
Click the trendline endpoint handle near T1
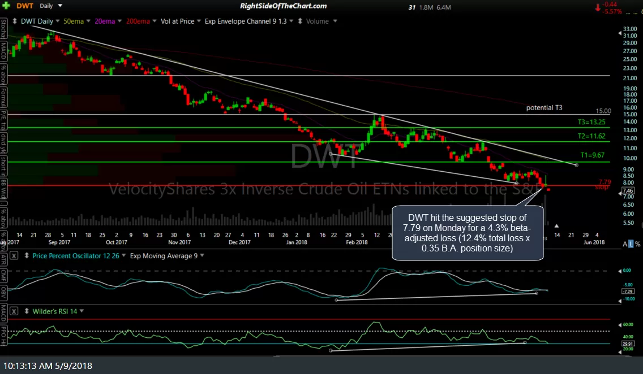(x=577, y=165)
